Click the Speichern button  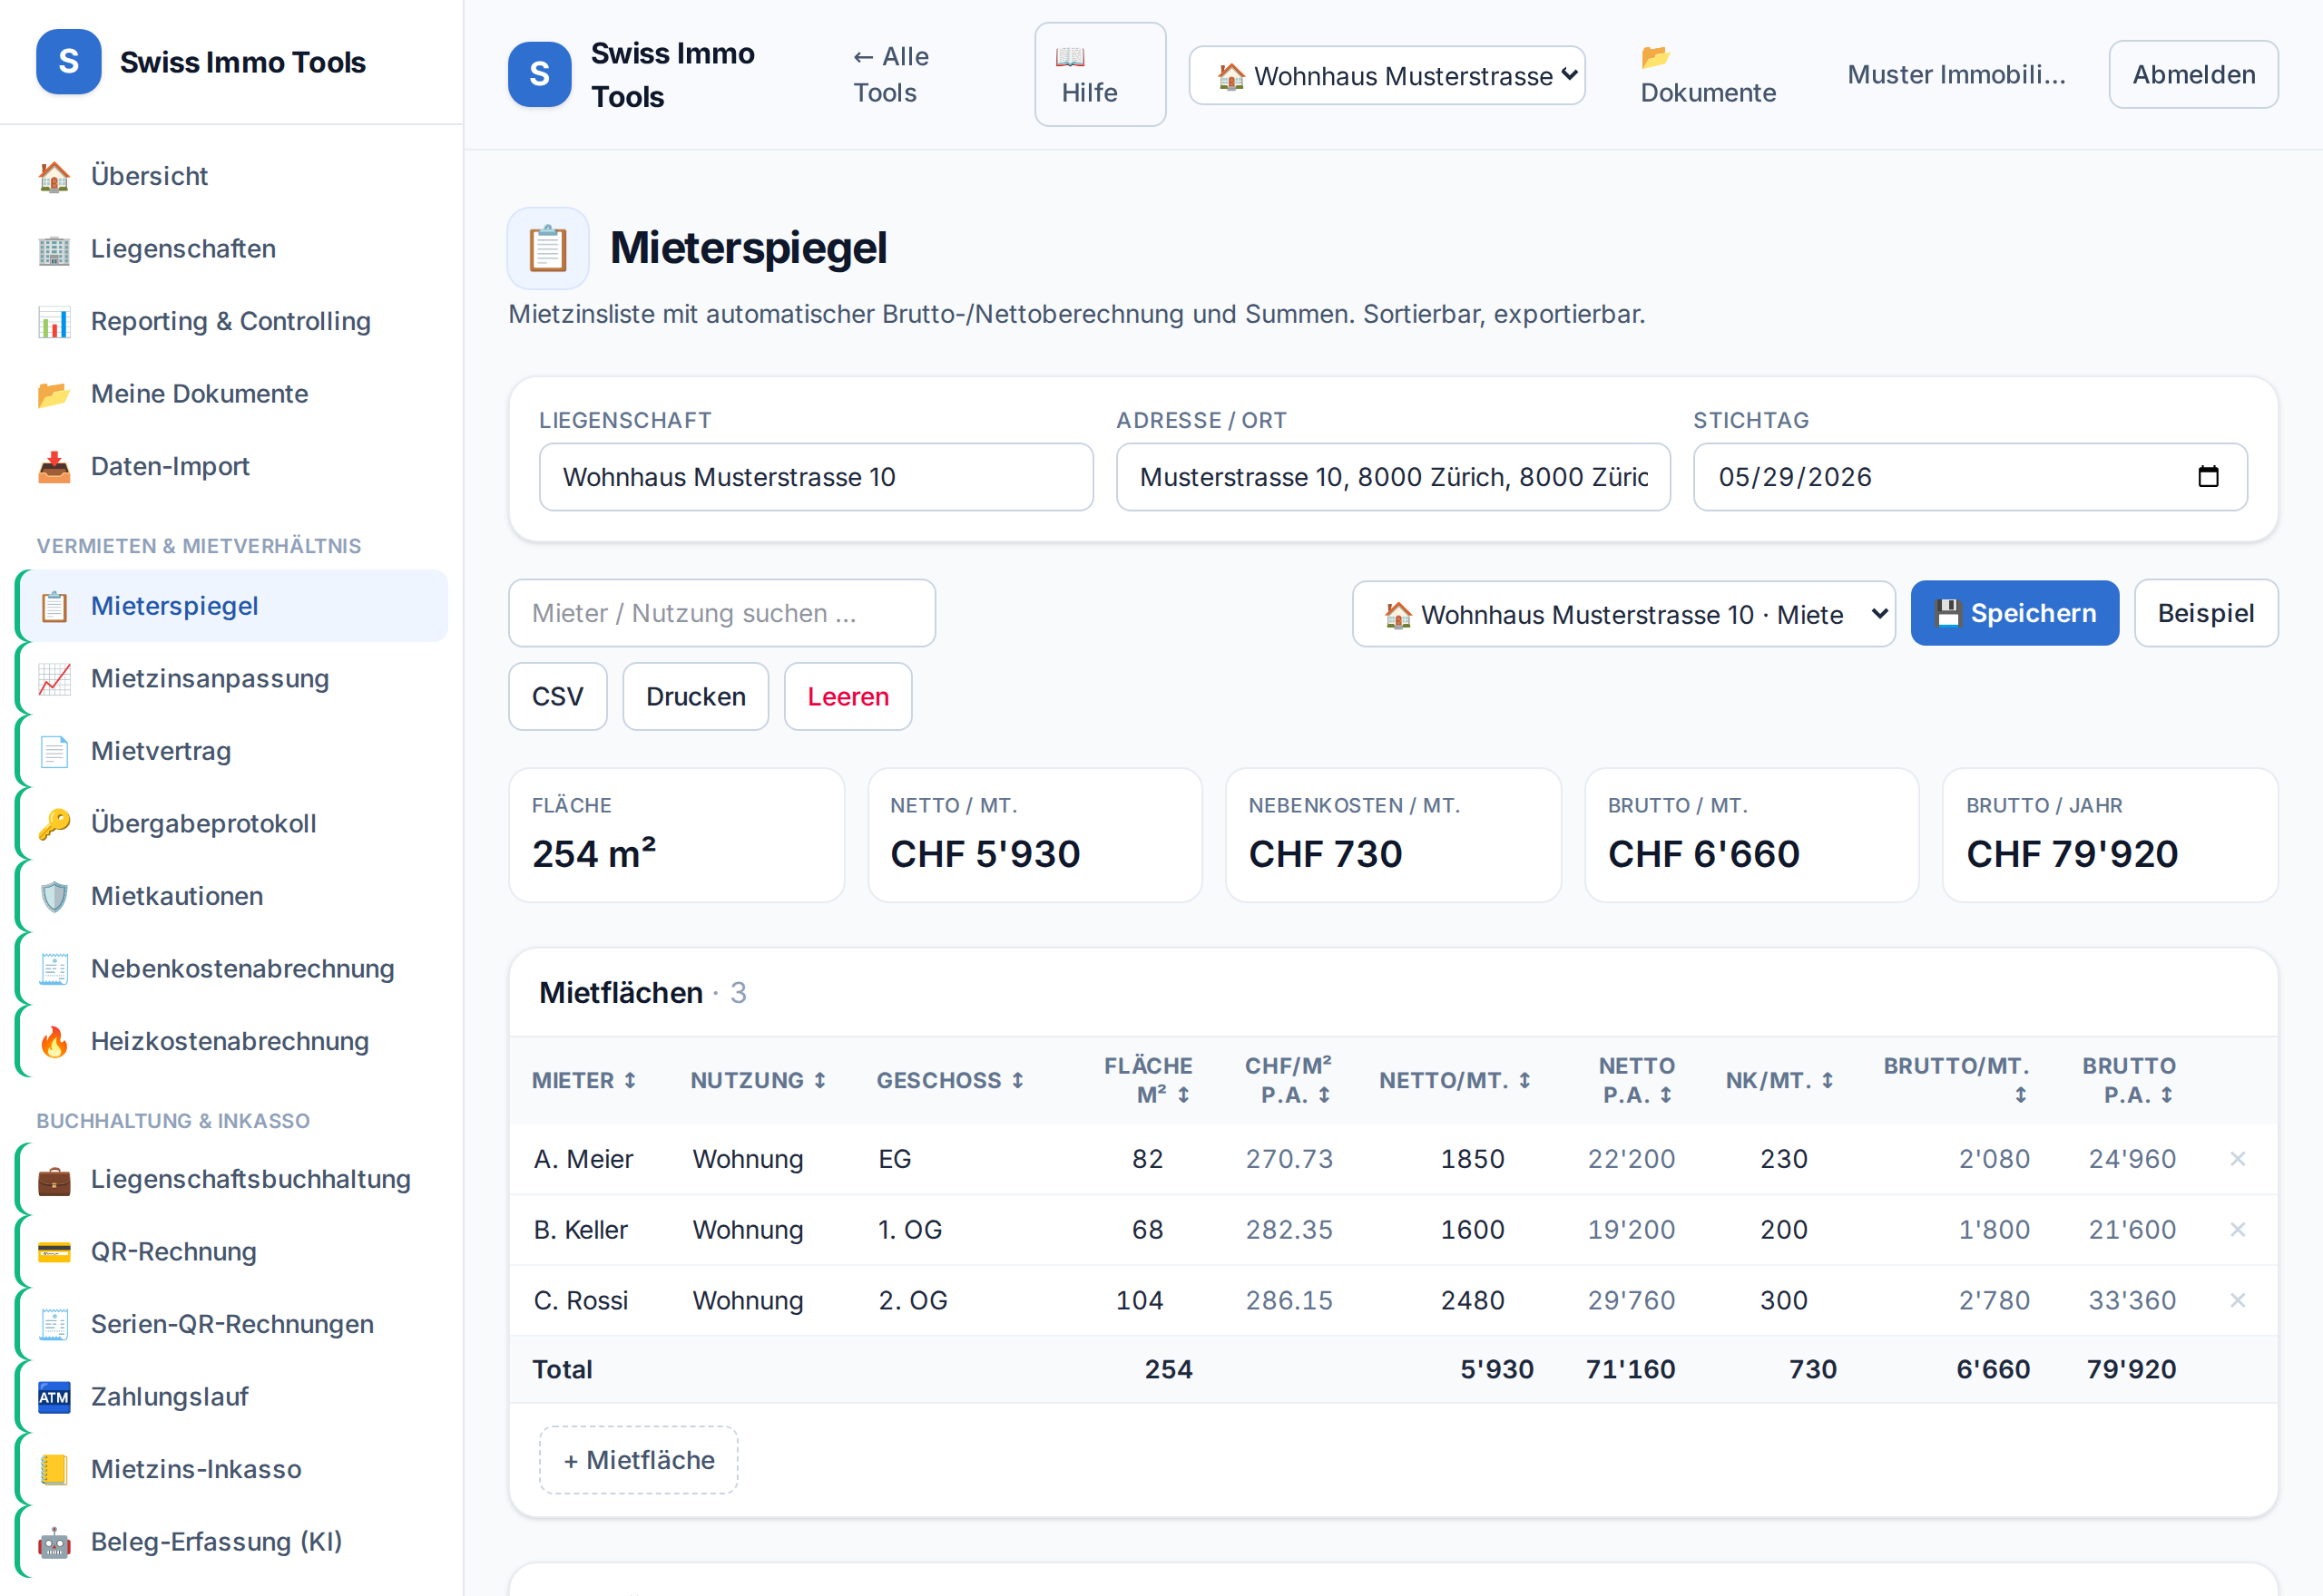[2014, 614]
